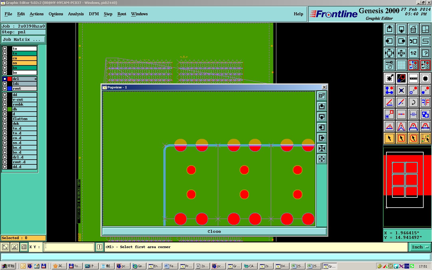Select the polygon arrow select tool
This screenshot has height=270, width=432.
pyautogui.click(x=413, y=138)
